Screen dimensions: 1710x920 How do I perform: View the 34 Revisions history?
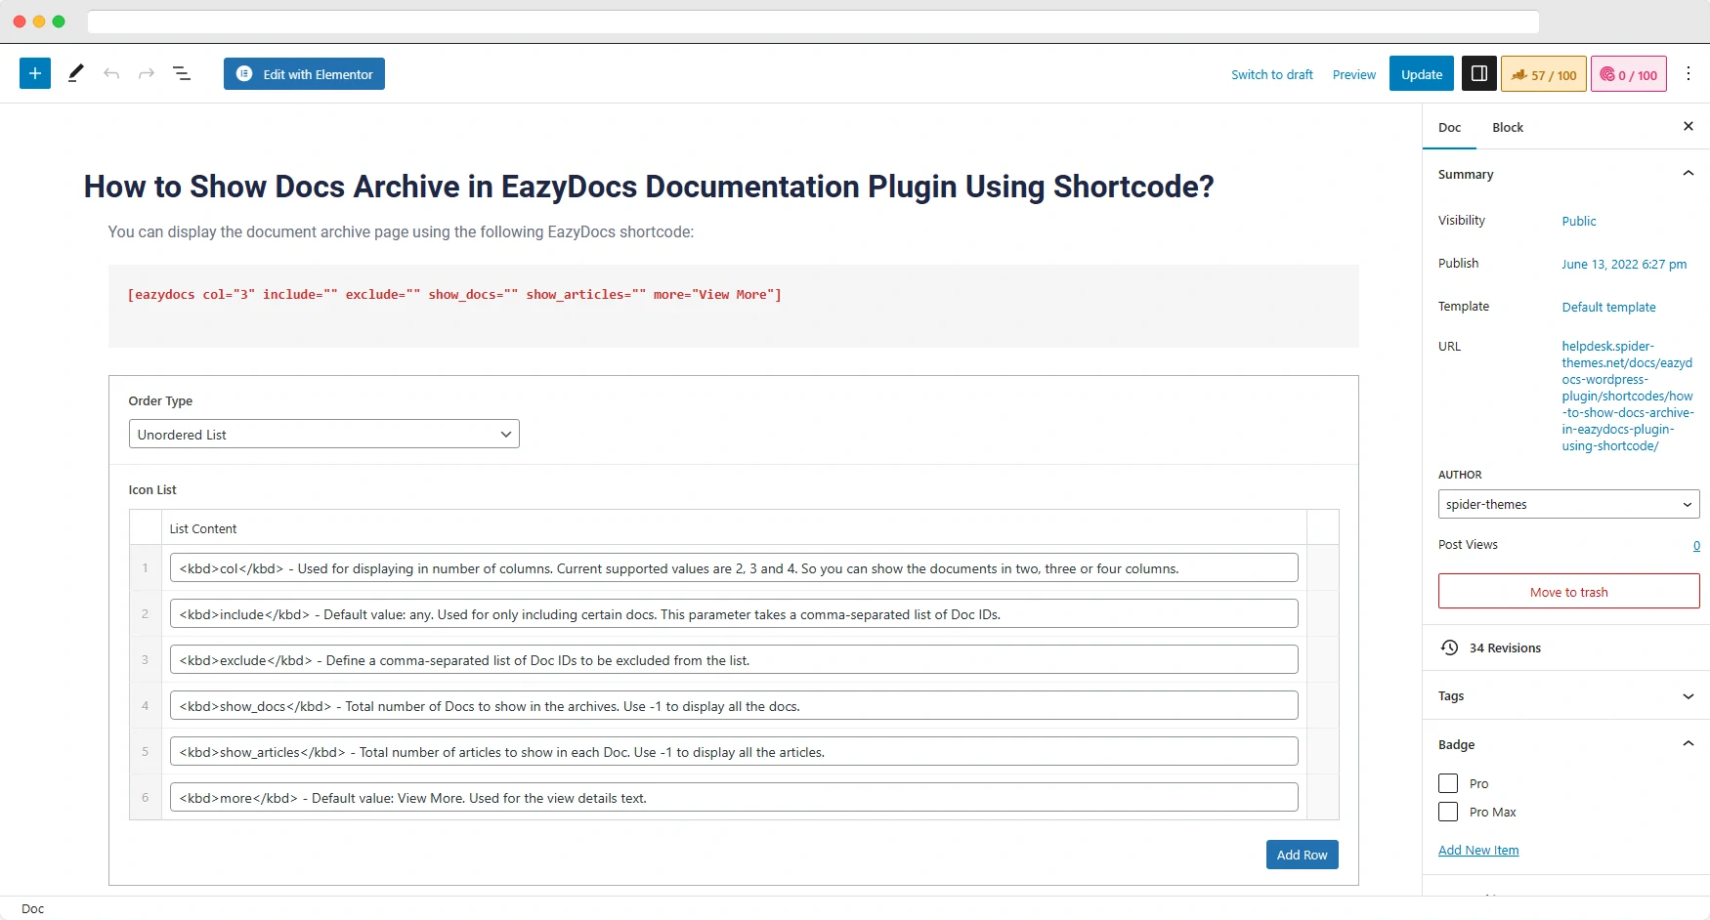coord(1504,648)
